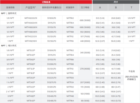This screenshot has height=103, width=140.
Task: Select seal pack S1327U70
Action: point(52,82)
